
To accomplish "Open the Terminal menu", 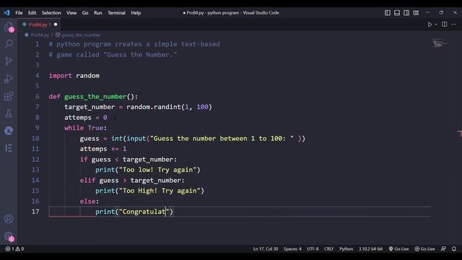I will (x=116, y=13).
